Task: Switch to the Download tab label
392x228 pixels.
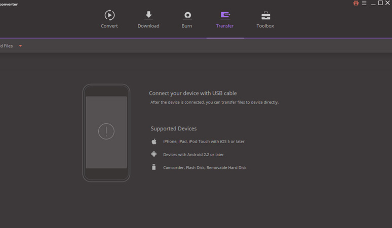Action: tap(148, 26)
